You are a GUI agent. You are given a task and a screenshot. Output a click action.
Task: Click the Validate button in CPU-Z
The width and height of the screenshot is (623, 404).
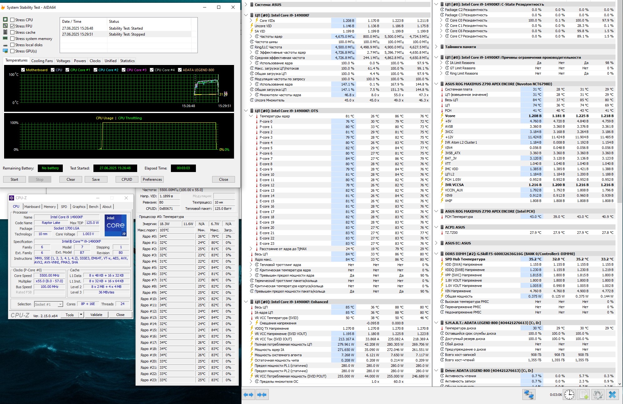tap(96, 315)
